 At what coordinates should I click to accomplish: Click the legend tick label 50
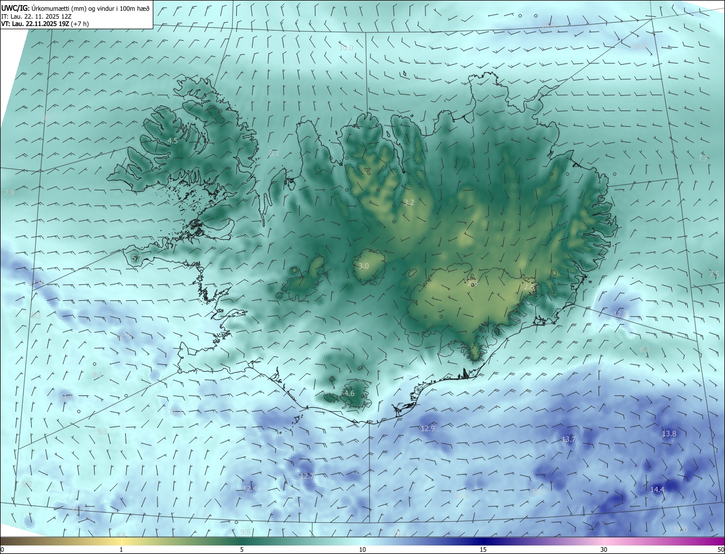point(720,549)
